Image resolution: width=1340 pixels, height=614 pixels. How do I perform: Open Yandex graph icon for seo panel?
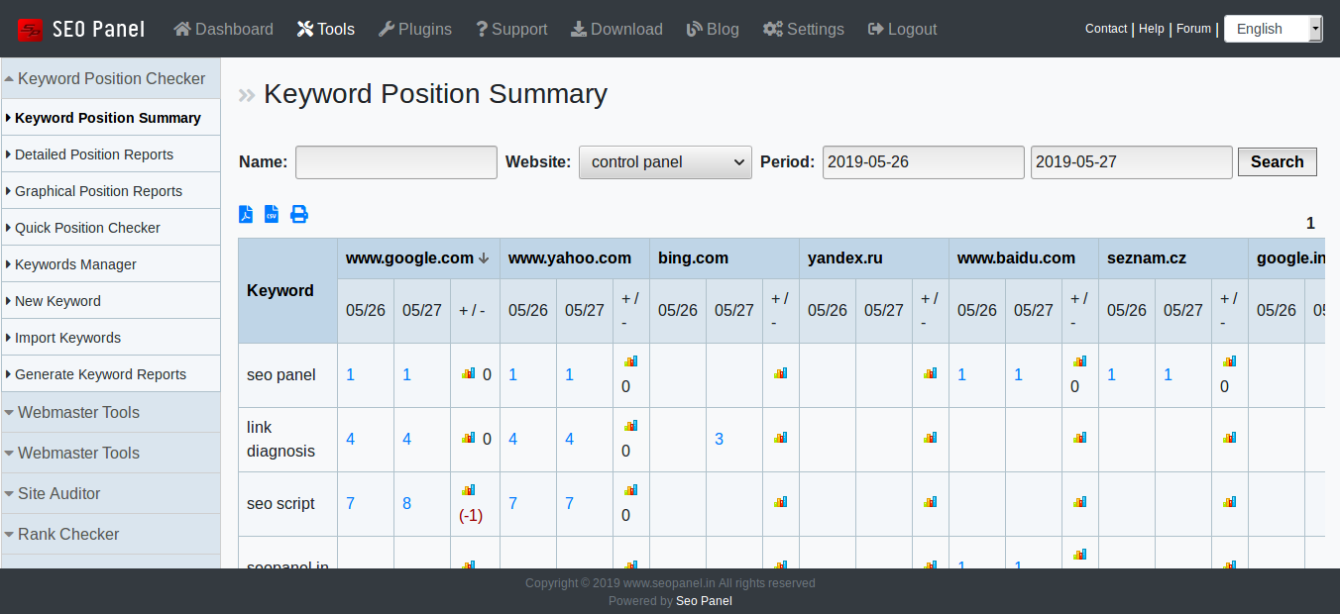click(x=931, y=373)
